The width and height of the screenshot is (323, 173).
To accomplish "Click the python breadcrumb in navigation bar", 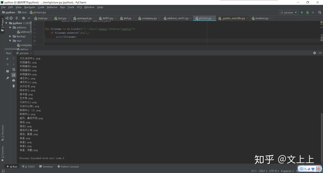I will 9,13.
